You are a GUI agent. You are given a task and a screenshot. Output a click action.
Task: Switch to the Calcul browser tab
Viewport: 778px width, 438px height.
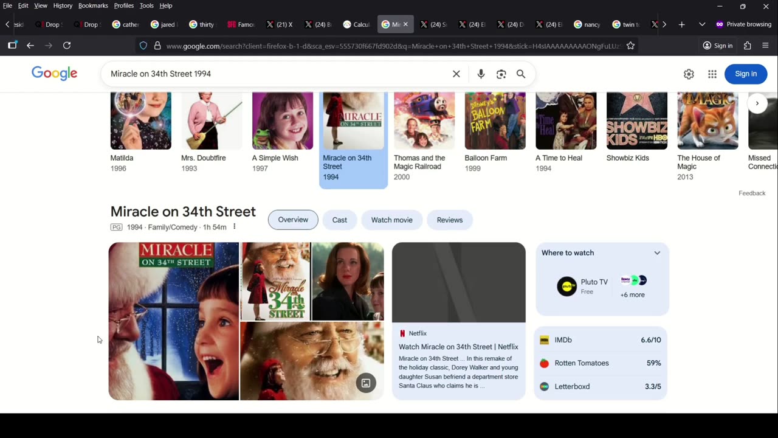[x=356, y=24]
